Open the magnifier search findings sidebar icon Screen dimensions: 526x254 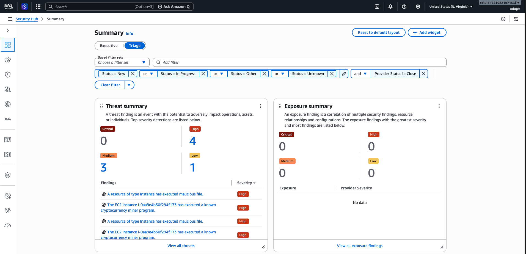(8, 89)
